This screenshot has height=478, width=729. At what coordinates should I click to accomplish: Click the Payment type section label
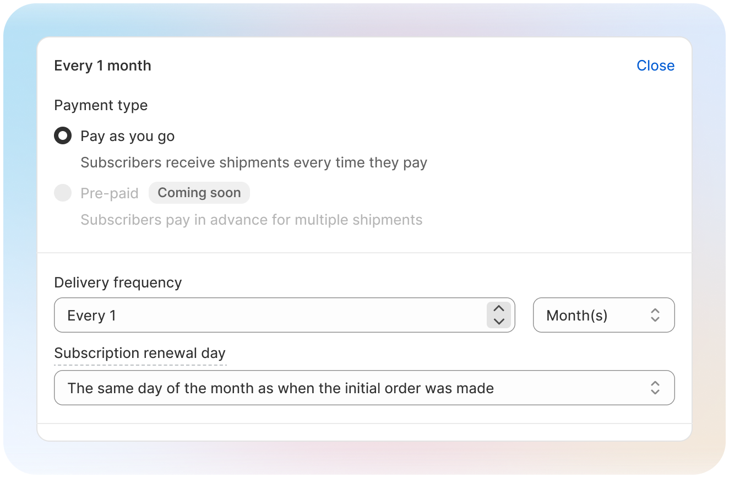click(101, 105)
